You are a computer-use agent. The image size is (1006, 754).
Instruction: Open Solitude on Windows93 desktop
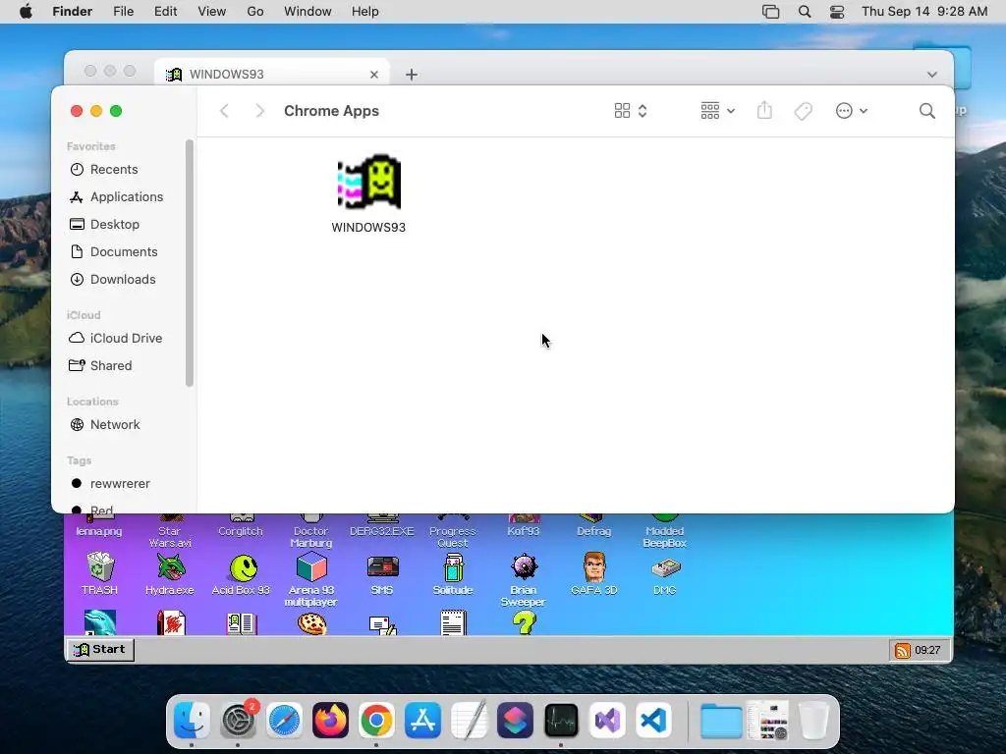coord(453,574)
